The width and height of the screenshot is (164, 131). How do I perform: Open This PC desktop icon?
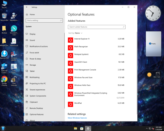(4, 5)
